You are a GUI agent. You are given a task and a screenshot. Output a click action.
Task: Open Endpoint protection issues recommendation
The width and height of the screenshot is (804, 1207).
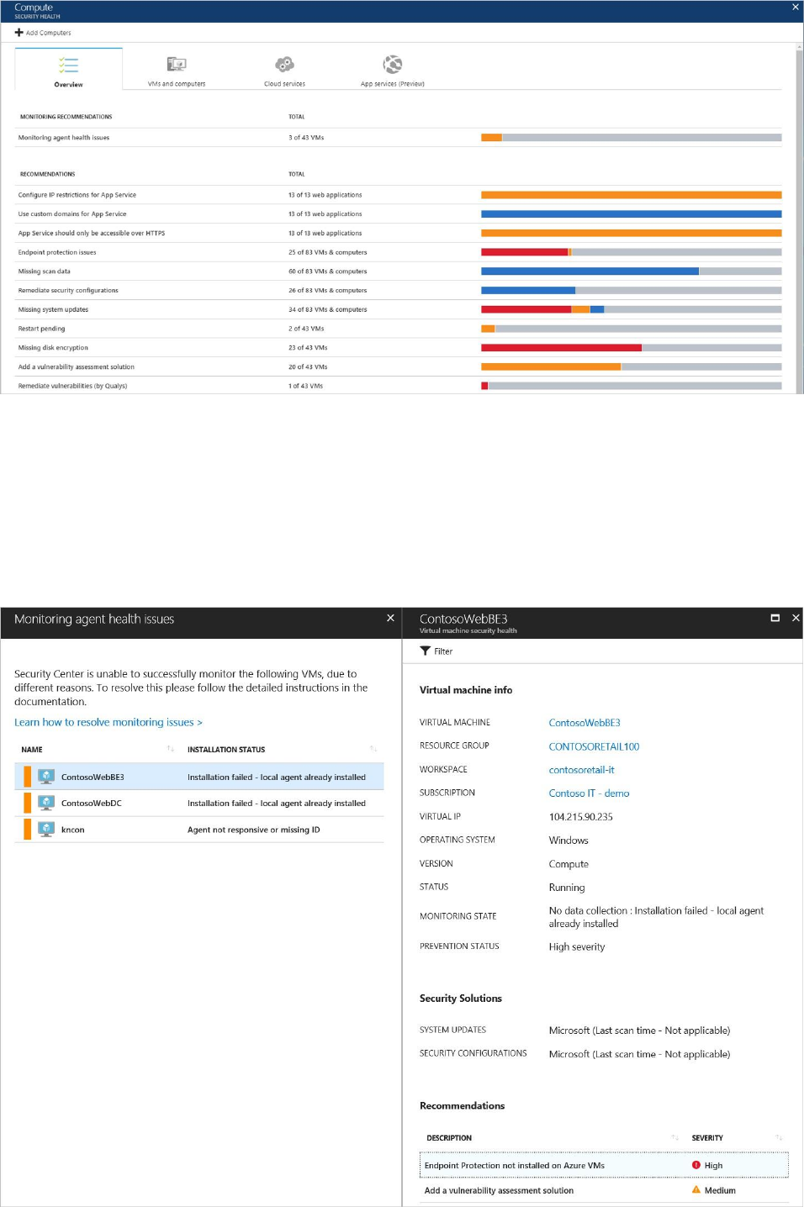pos(399,252)
